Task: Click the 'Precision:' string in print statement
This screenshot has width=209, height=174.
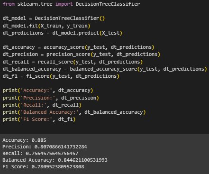Action: click(x=38, y=98)
